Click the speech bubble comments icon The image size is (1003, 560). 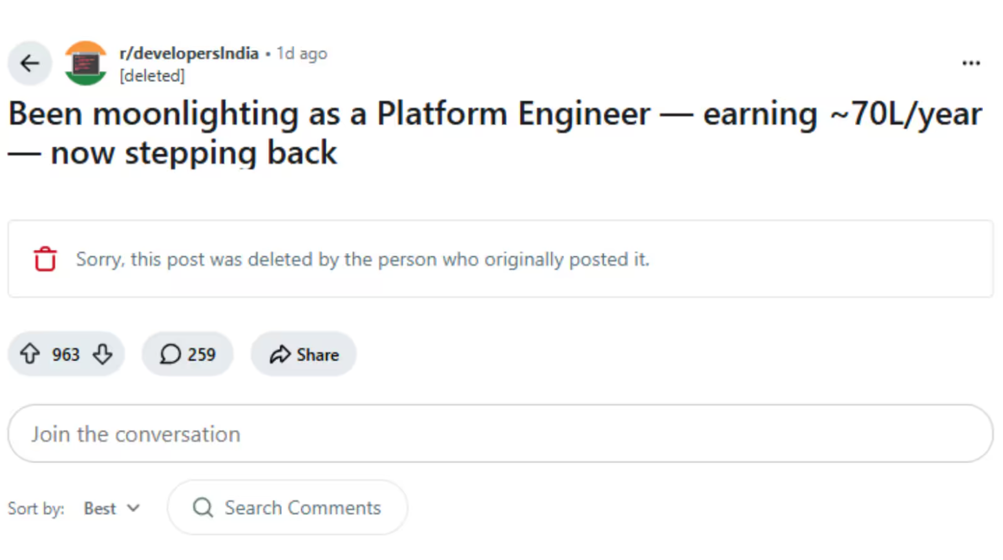pos(170,354)
